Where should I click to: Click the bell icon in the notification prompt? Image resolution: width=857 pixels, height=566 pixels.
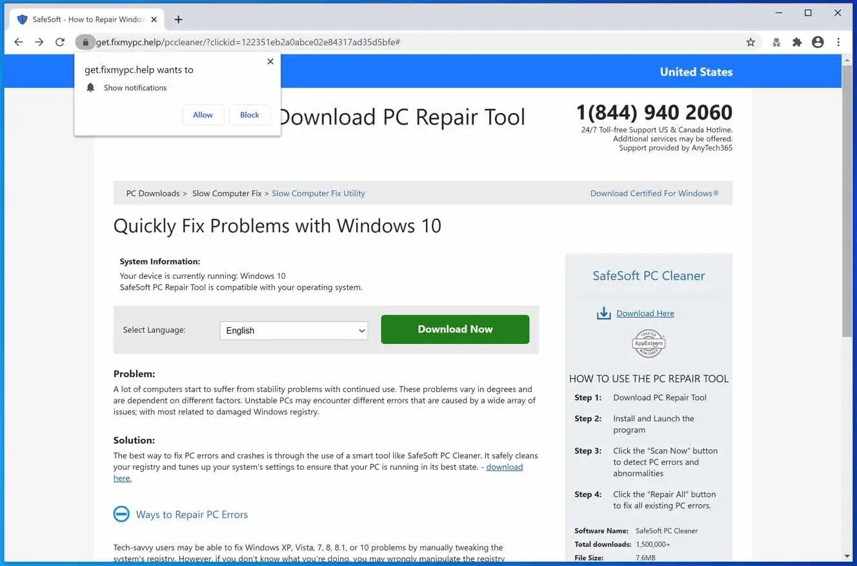(x=90, y=87)
